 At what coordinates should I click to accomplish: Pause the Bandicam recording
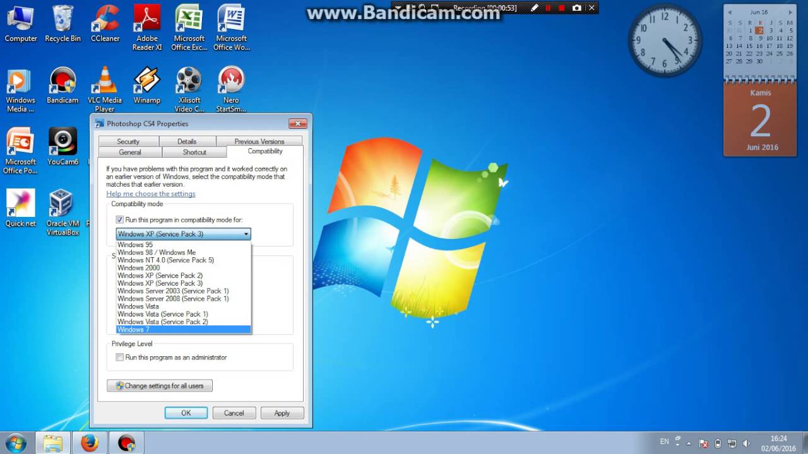(x=548, y=8)
